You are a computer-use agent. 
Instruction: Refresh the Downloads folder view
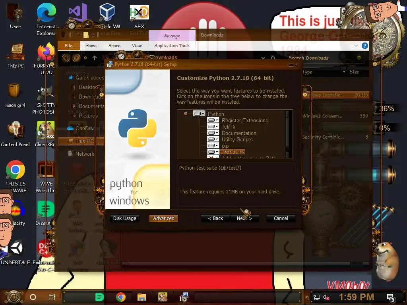(x=273, y=58)
